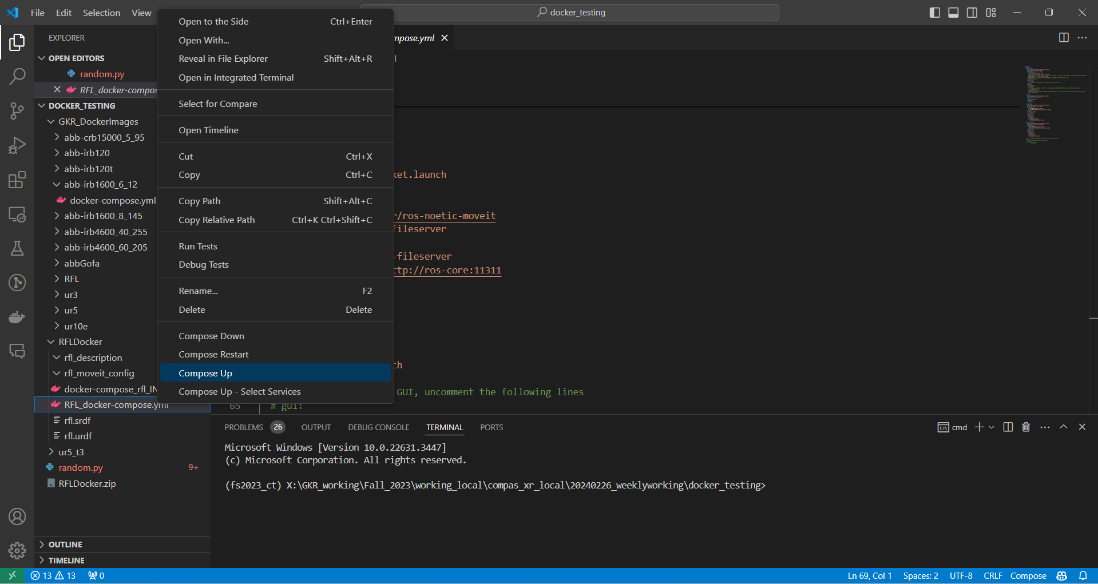Select Compose Down from the context menu
Image resolution: width=1098 pixels, height=584 pixels.
pyautogui.click(x=211, y=336)
